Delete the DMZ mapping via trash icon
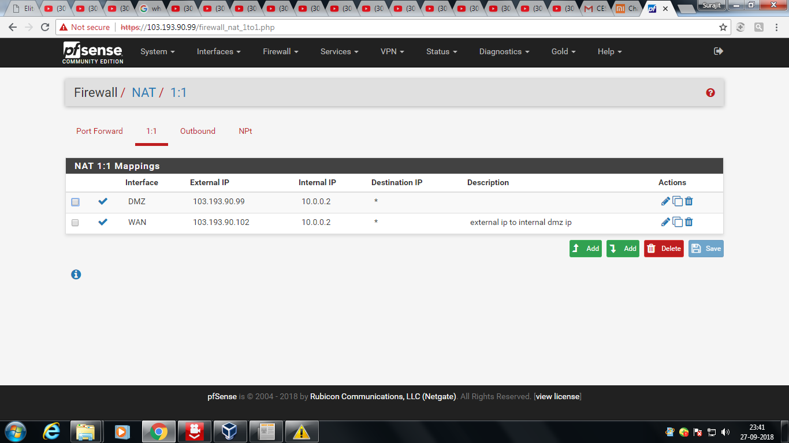 688,201
